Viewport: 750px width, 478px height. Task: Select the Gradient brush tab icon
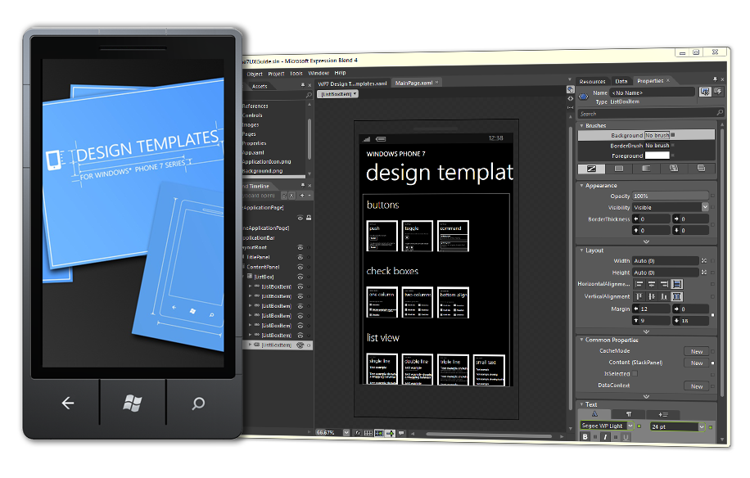pos(646,169)
